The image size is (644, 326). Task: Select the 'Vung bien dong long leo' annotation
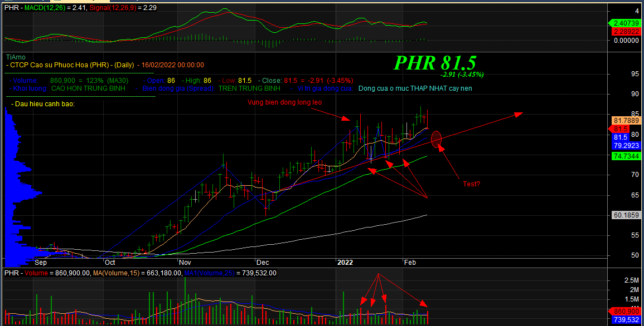click(x=284, y=102)
